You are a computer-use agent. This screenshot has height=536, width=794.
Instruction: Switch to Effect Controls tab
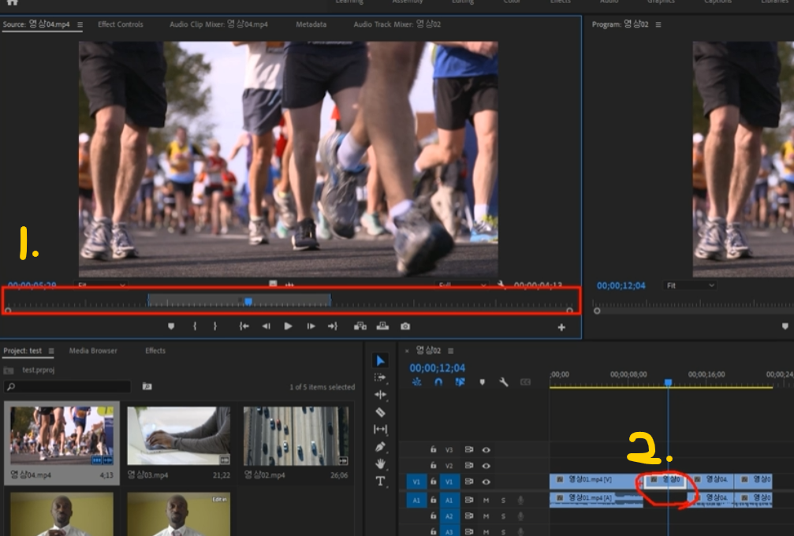tap(121, 24)
